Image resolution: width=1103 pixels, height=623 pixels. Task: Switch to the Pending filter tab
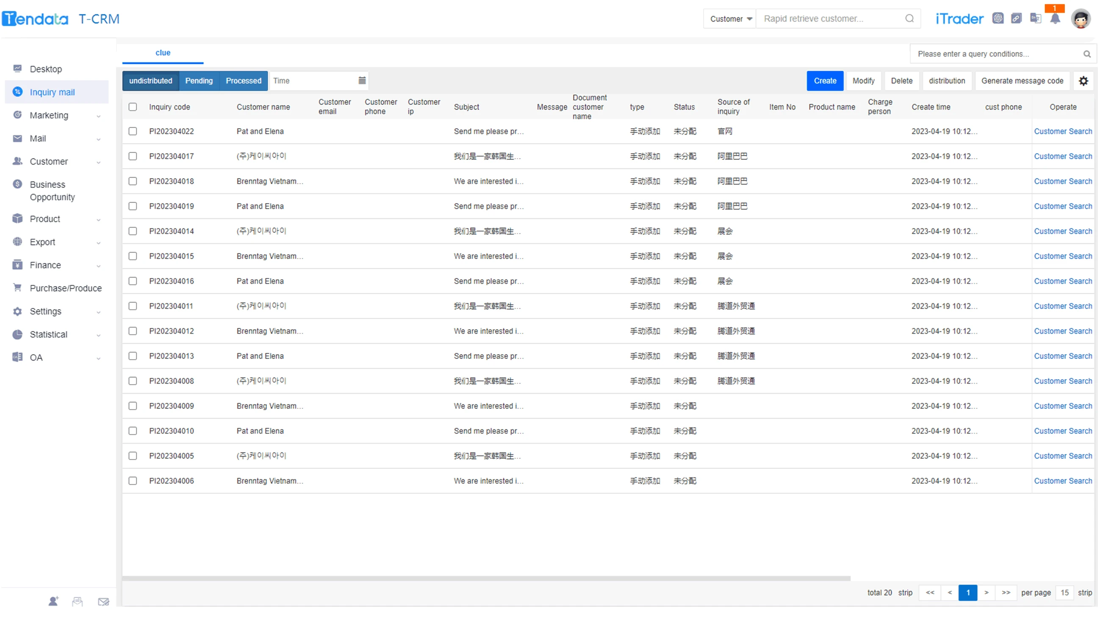click(199, 80)
